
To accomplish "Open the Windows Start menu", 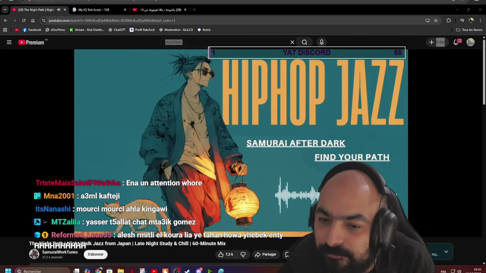I will [x=8, y=271].
